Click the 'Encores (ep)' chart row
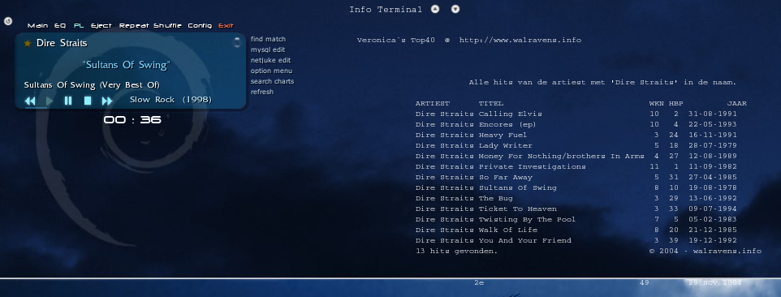Viewport: 781px width, 297px height. pyautogui.click(x=576, y=124)
